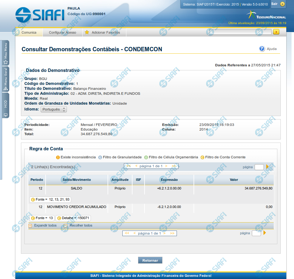Click the bottom yellow go-to-page arrow
The image size is (294, 279).
point(264,233)
